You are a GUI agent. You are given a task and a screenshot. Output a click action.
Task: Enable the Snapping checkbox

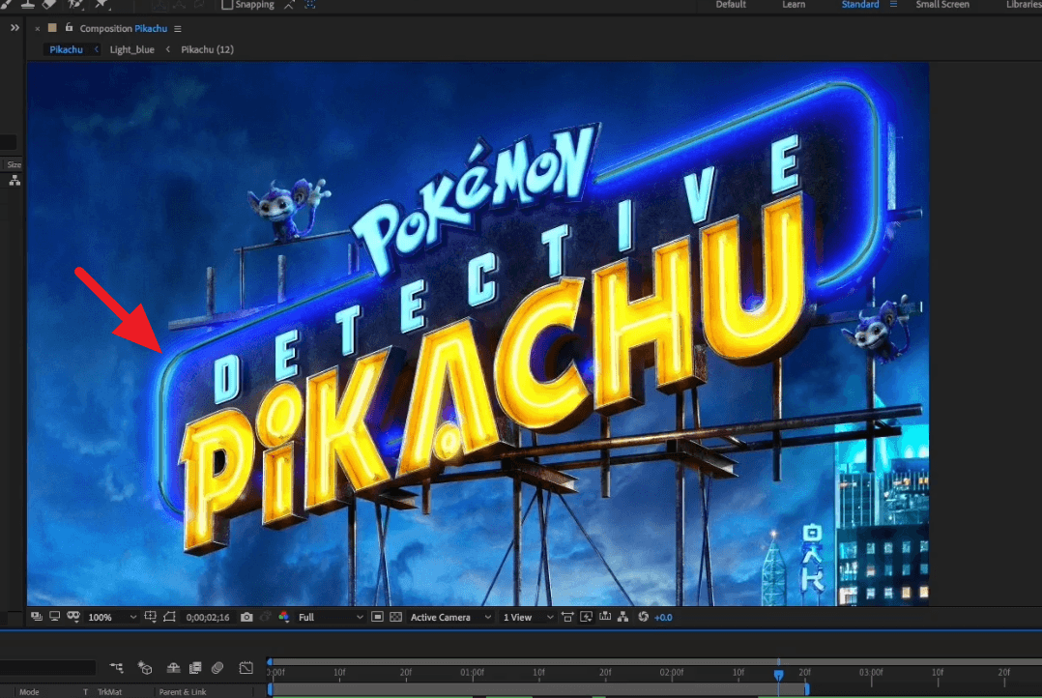click(x=226, y=4)
